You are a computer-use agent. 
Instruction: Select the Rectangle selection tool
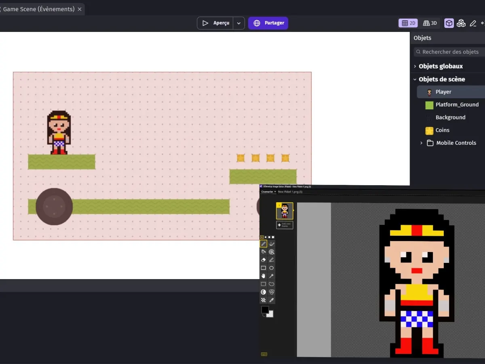tap(264, 284)
